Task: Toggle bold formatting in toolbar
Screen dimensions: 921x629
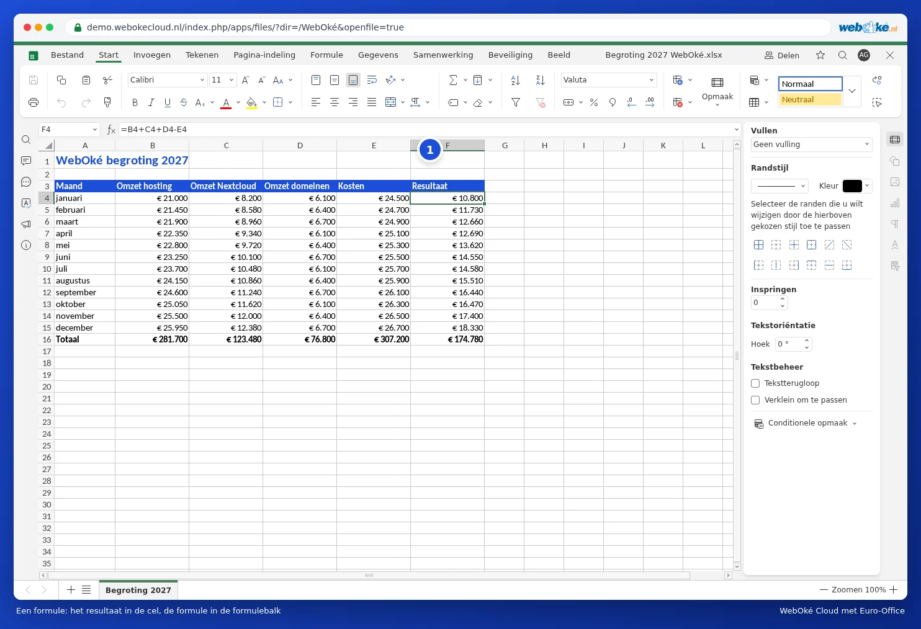Action: [135, 102]
